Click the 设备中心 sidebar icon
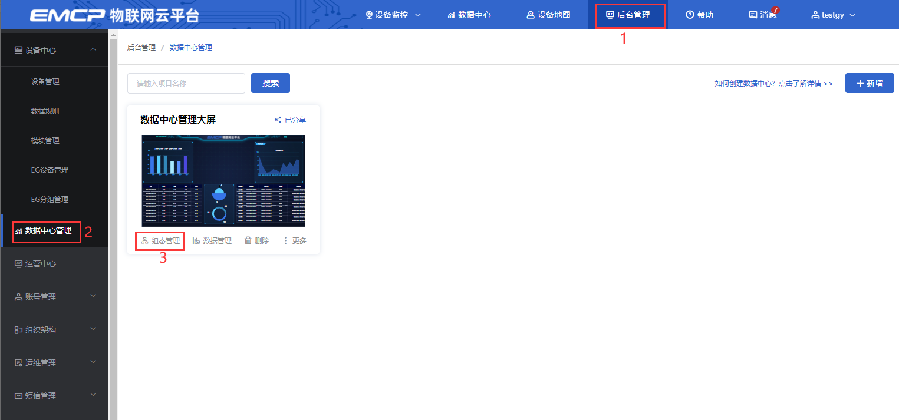Image resolution: width=899 pixels, height=420 pixels. [18, 50]
